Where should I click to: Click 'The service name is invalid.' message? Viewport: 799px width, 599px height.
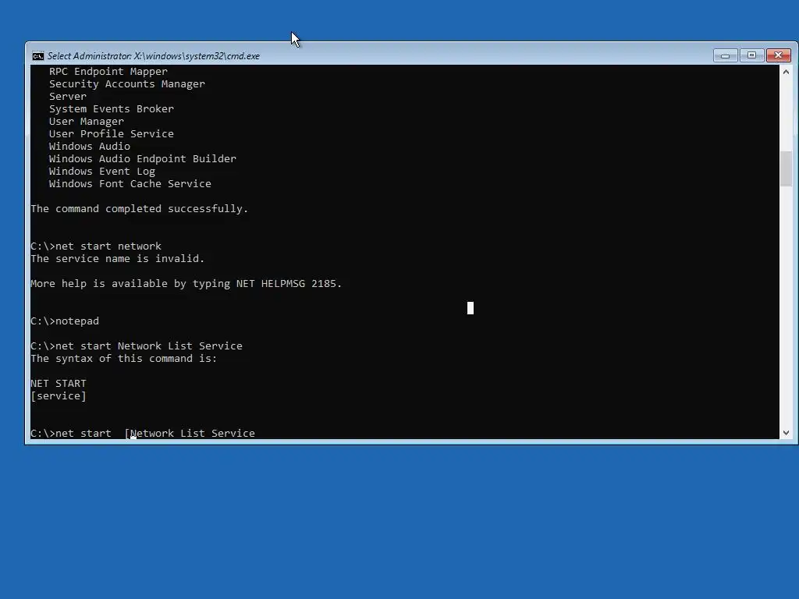pyautogui.click(x=117, y=259)
